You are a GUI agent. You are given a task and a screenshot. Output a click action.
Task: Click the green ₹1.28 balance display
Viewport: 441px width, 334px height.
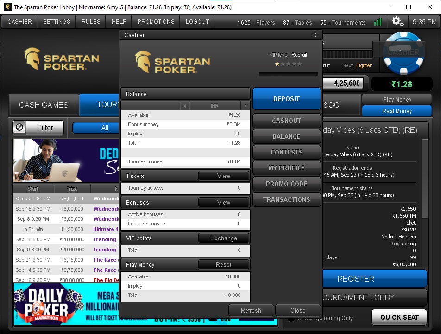click(402, 84)
